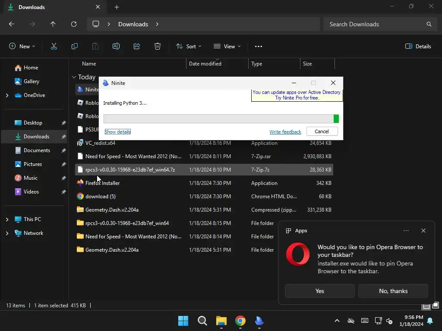Click No, thanks on Opera prompt
Viewport: 442px width, 331px height.
pos(393,291)
